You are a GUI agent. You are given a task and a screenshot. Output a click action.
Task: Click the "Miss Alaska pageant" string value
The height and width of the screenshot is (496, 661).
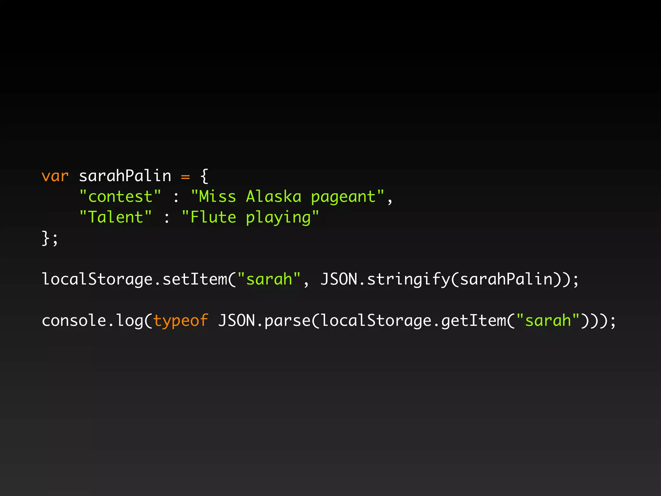pyautogui.click(x=288, y=197)
